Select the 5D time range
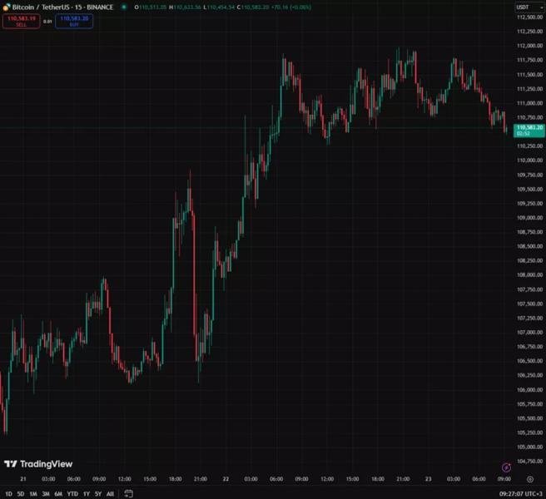Image resolution: width=546 pixels, height=499 pixels. (x=21, y=493)
